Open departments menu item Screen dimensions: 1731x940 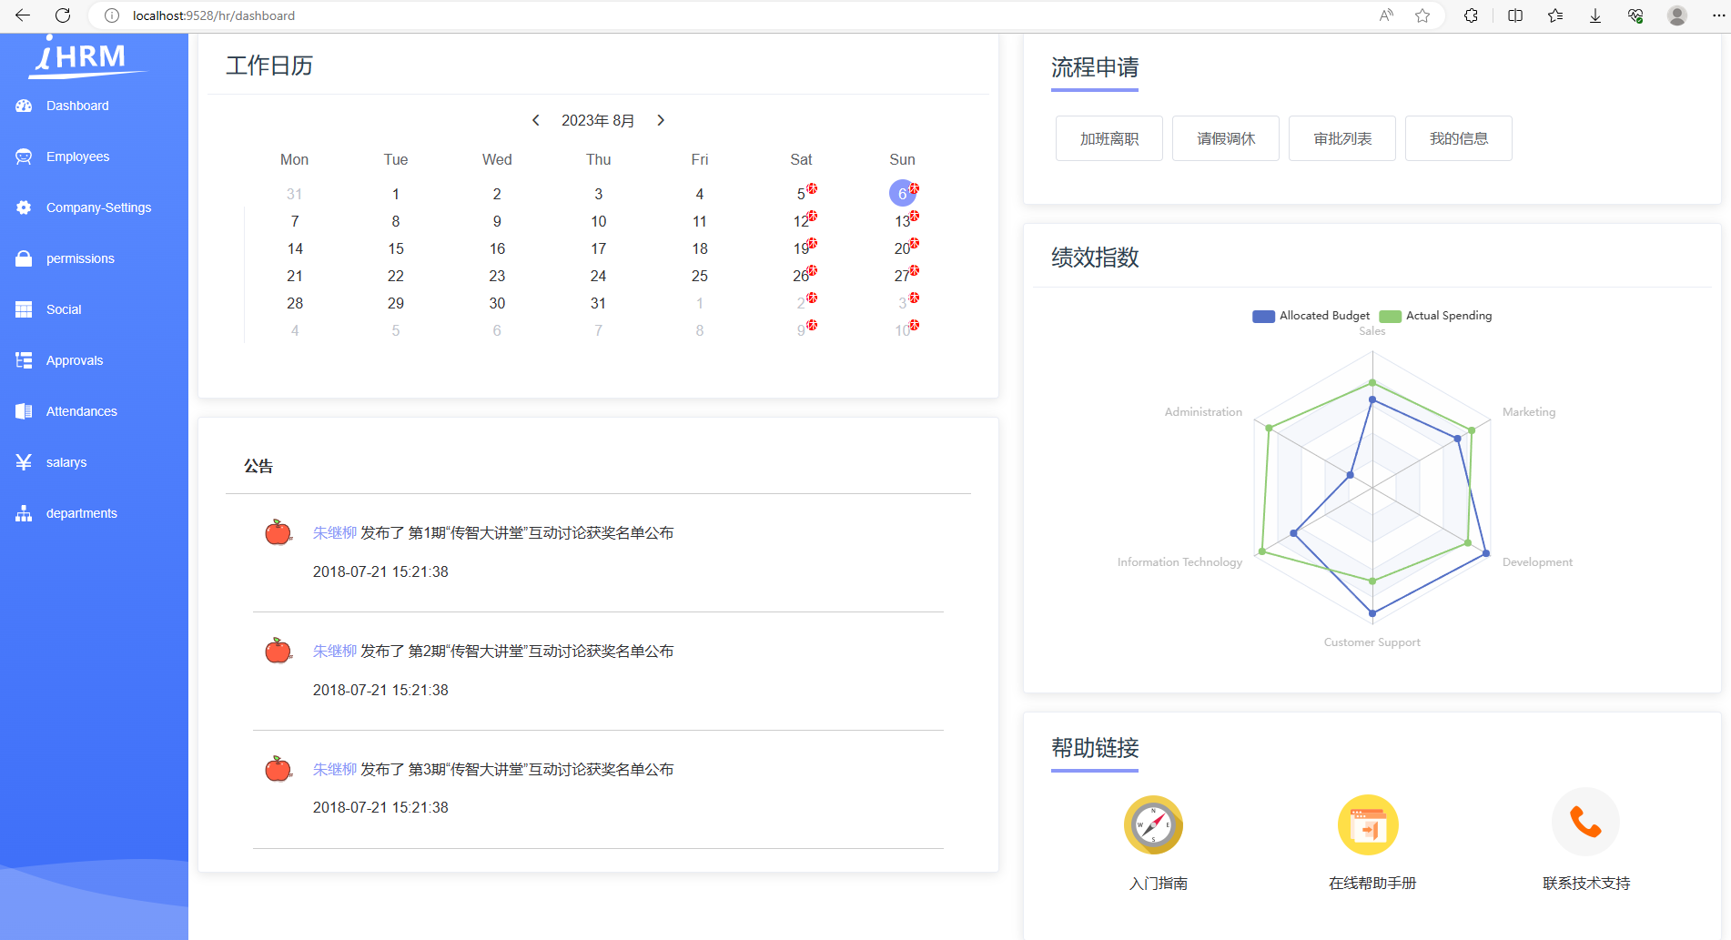[94, 513]
